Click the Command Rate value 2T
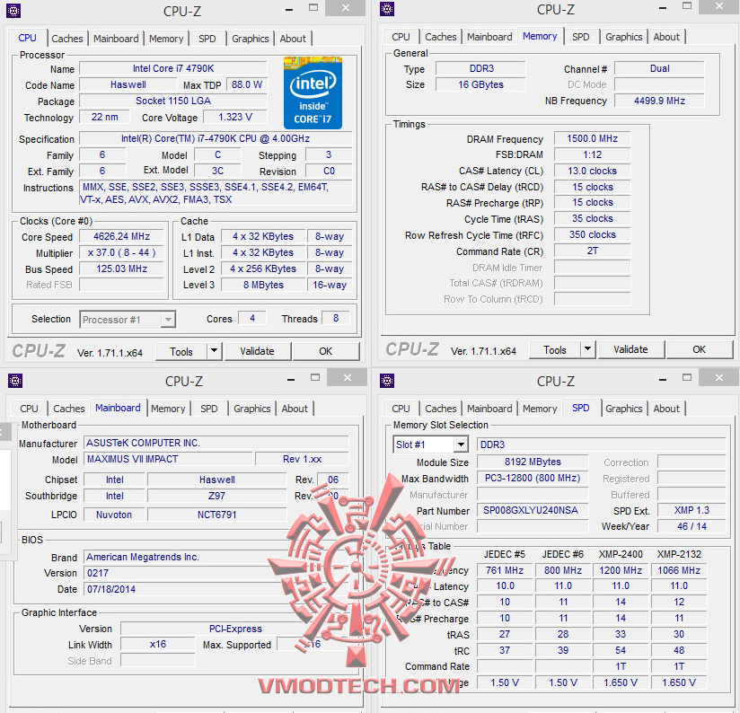This screenshot has height=713, width=740. click(593, 251)
